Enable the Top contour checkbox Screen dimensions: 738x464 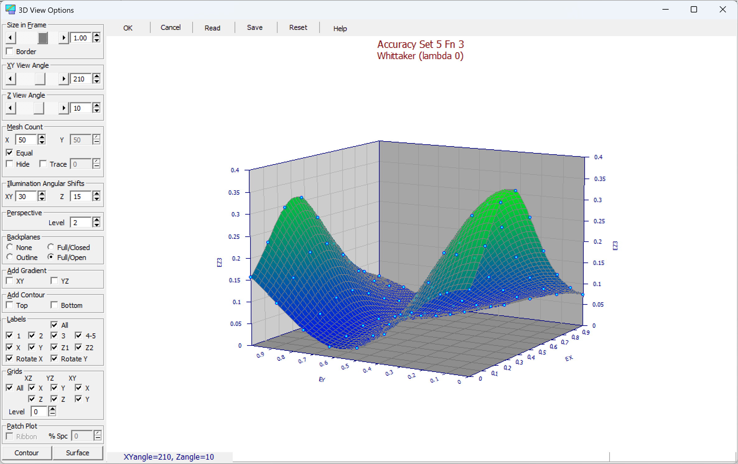click(x=10, y=305)
